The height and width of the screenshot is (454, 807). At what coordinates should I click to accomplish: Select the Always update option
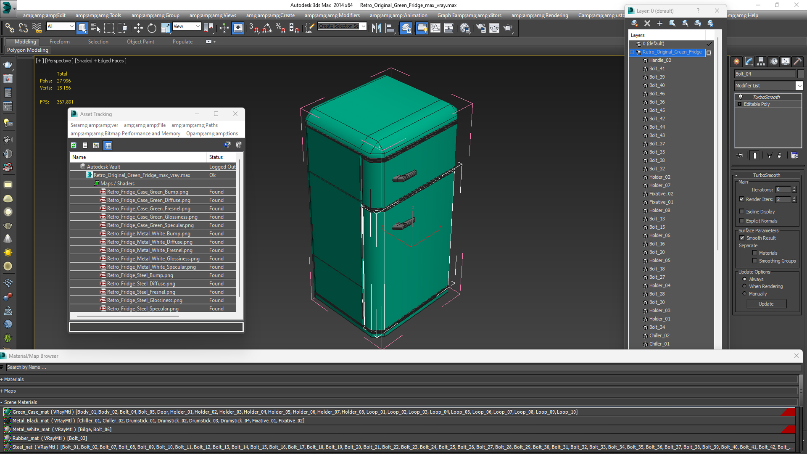745,279
